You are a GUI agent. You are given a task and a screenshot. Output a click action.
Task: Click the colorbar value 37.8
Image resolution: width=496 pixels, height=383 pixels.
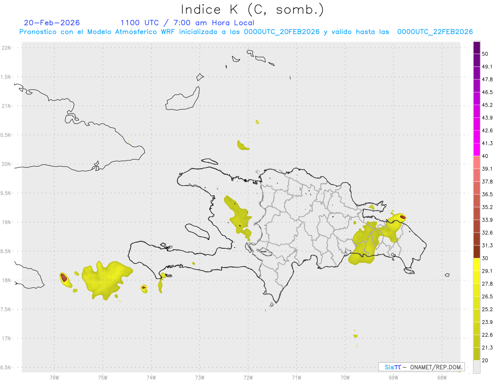tap(487, 181)
